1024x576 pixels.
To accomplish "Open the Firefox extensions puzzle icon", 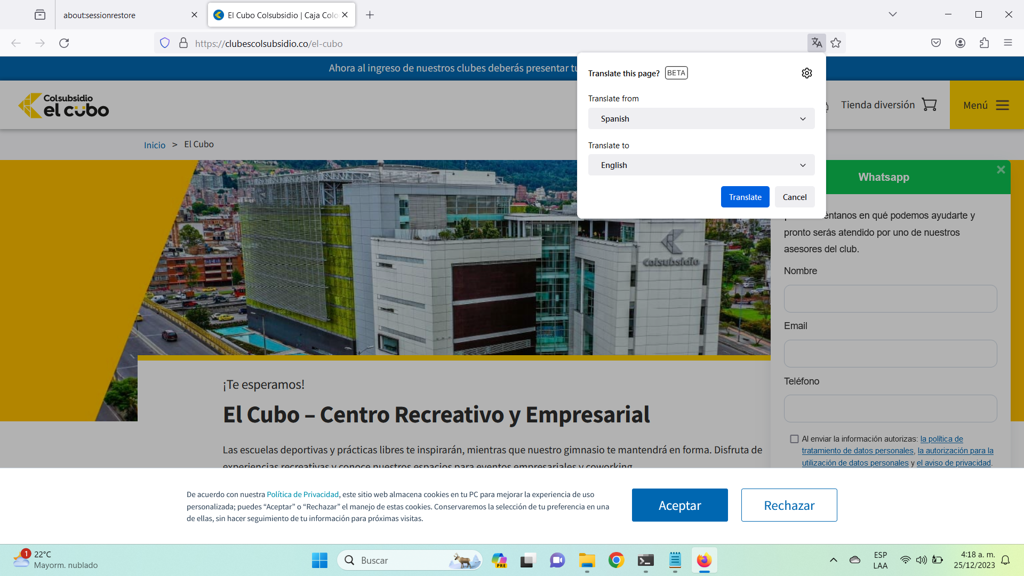I will pos(984,43).
